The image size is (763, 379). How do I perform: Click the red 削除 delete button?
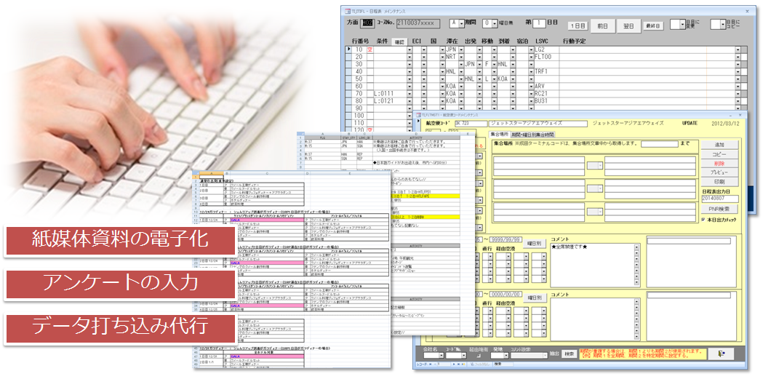719,164
